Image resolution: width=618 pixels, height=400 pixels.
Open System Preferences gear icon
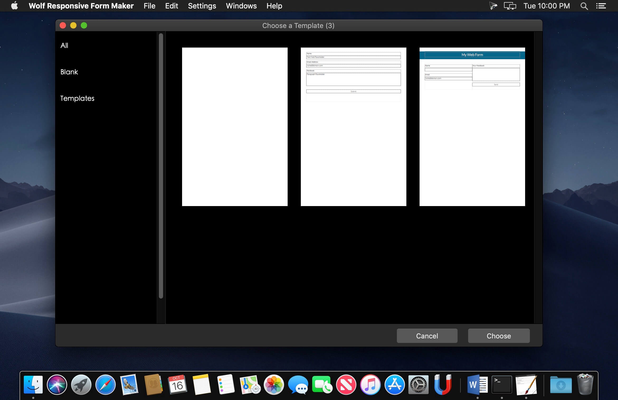pos(418,385)
